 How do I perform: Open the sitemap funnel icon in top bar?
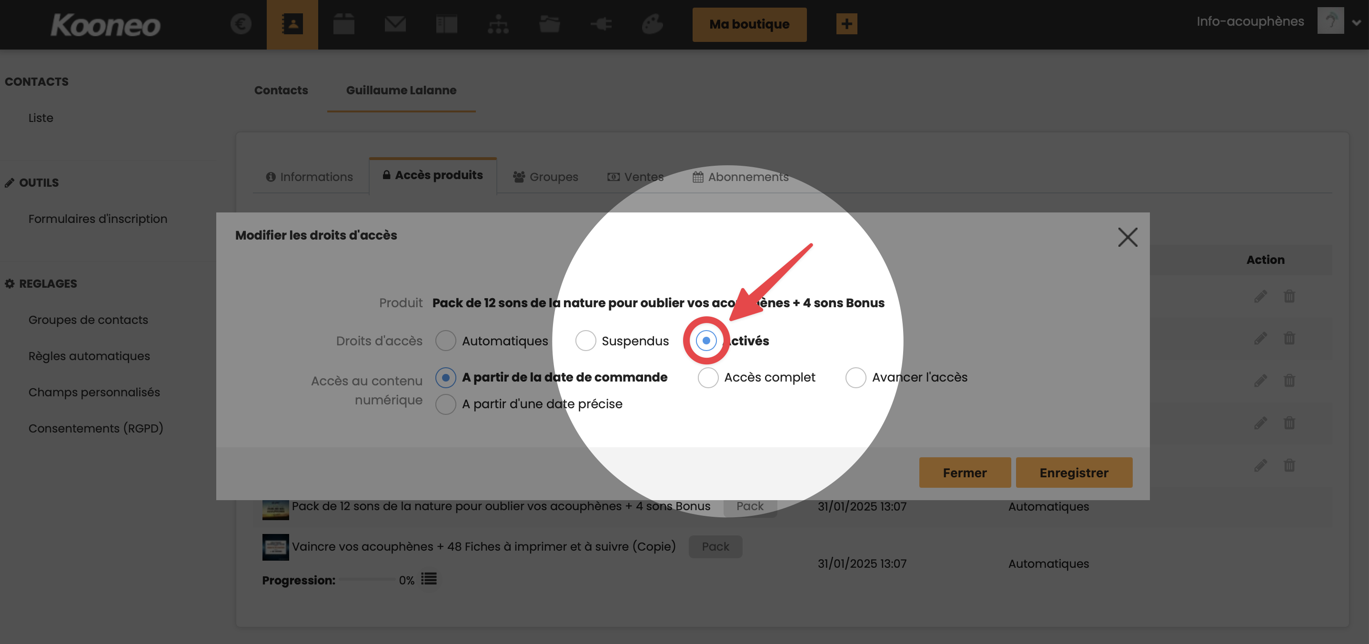(498, 24)
